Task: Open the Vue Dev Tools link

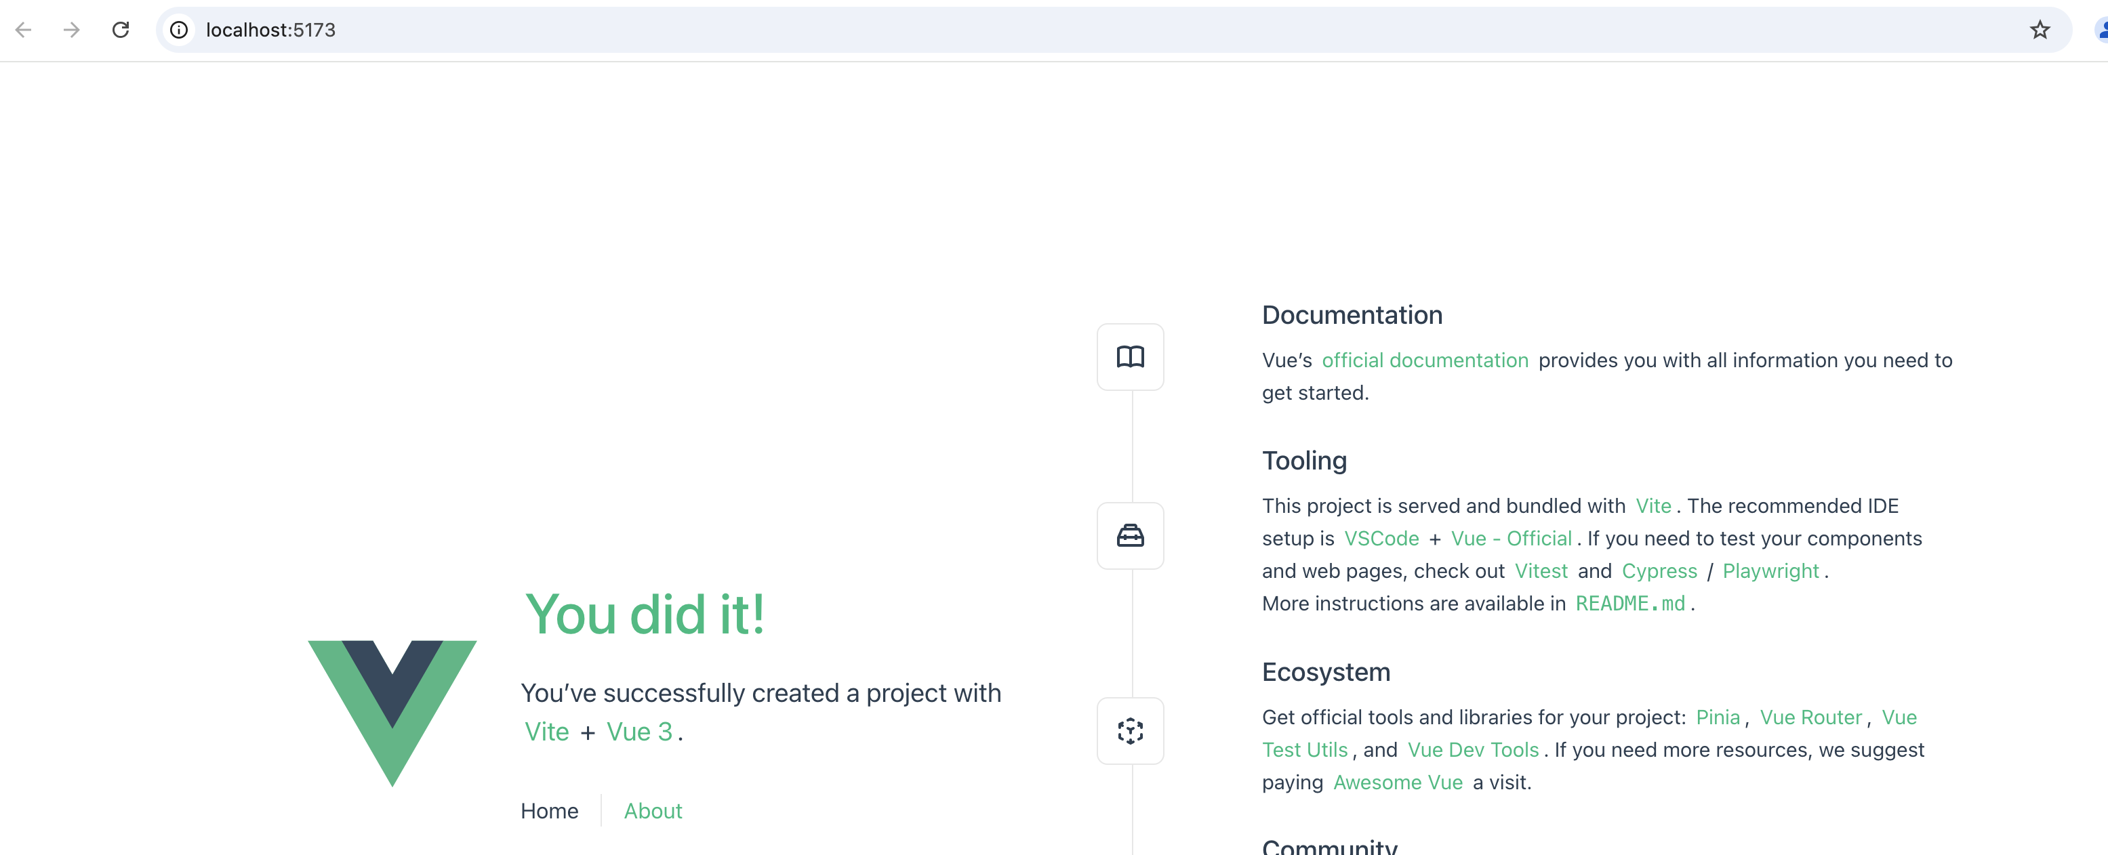Action: click(x=1473, y=750)
